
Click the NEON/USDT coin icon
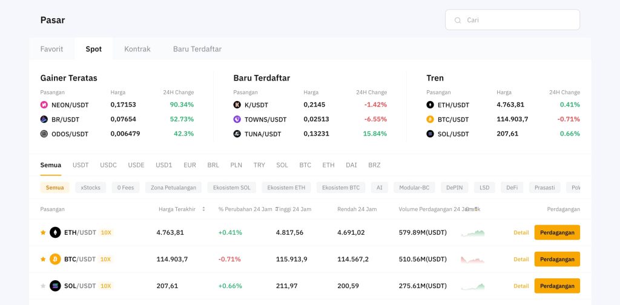pyautogui.click(x=44, y=105)
